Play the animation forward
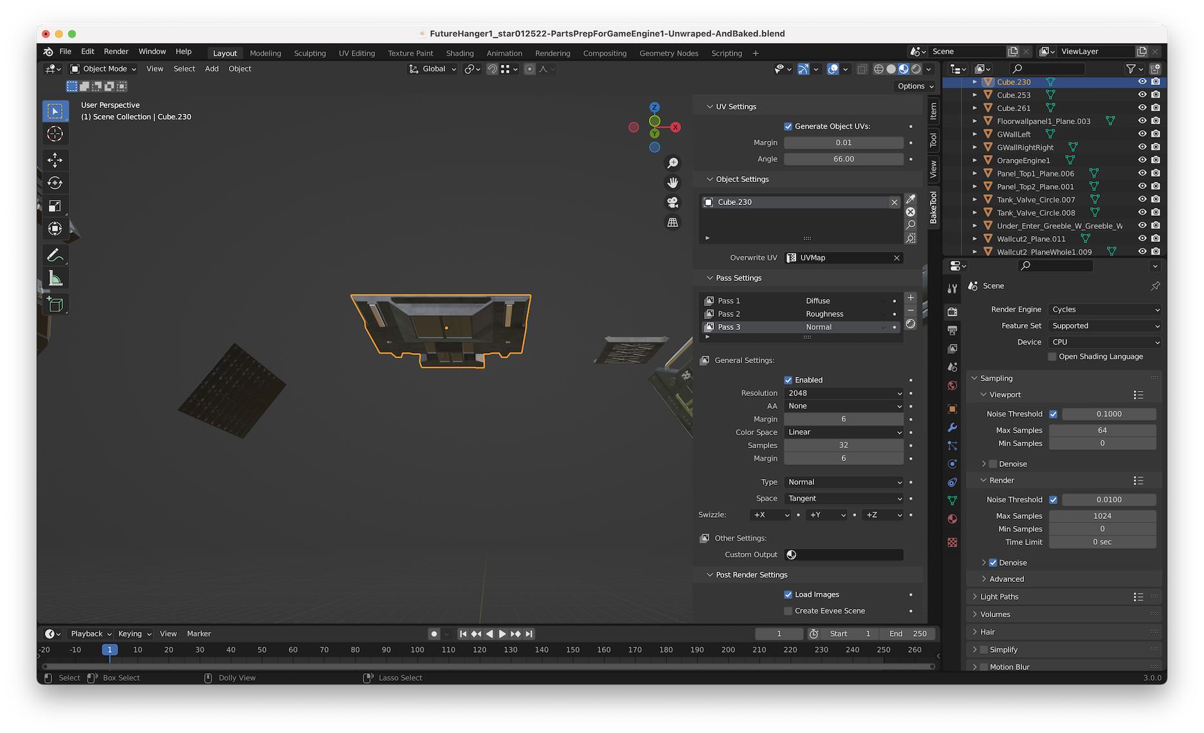Screen dimensions: 1204x733 502,634
